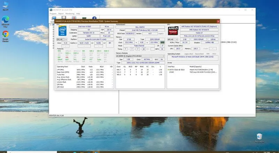Screen dimensions: 279x153
Task: Click the BIOS version A17 field
Action: 150,33
